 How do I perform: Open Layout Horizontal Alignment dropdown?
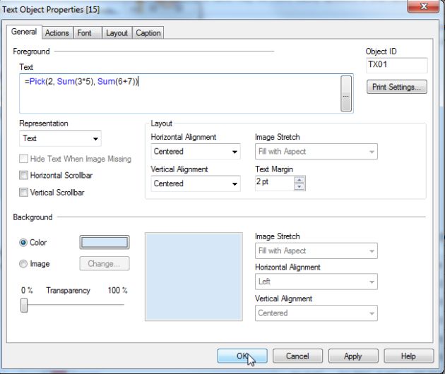point(196,152)
